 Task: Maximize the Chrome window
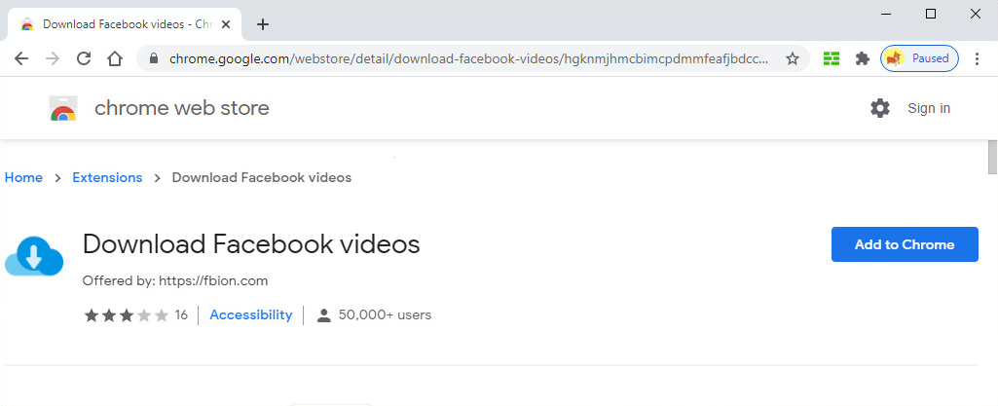pyautogui.click(x=931, y=14)
